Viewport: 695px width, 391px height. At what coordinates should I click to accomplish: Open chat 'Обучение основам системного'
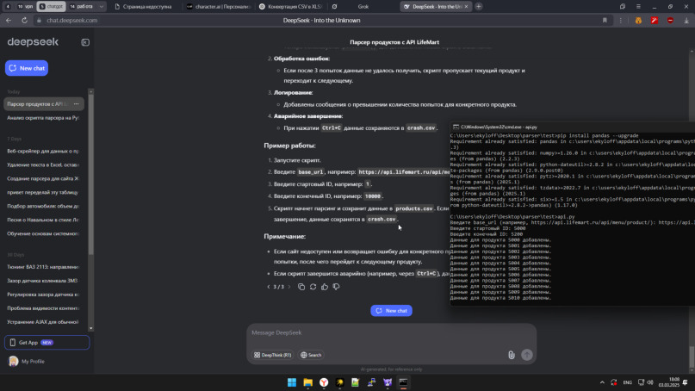click(43, 233)
